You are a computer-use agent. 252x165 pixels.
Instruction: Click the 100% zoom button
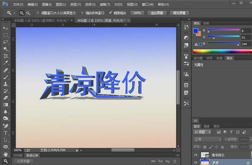(x=137, y=13)
